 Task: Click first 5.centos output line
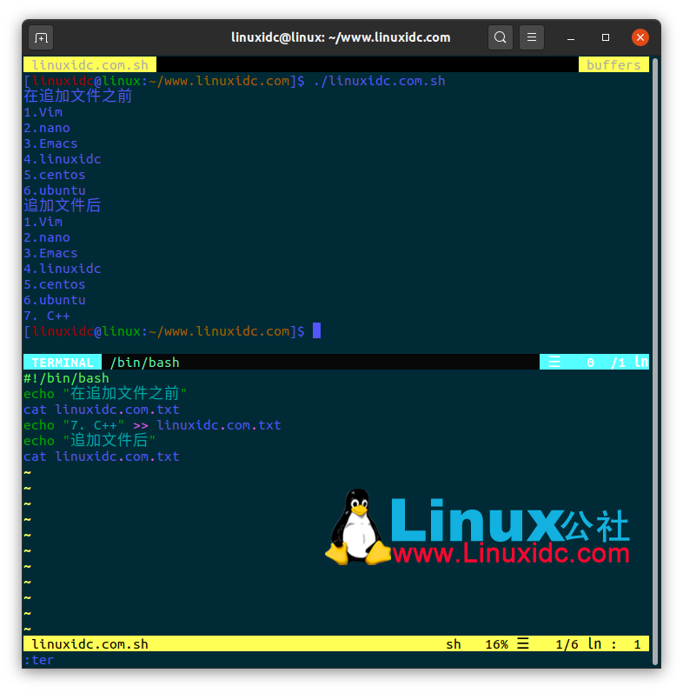coord(55,175)
